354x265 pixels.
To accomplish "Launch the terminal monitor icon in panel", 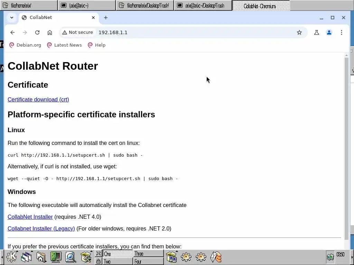I will pos(56,257).
